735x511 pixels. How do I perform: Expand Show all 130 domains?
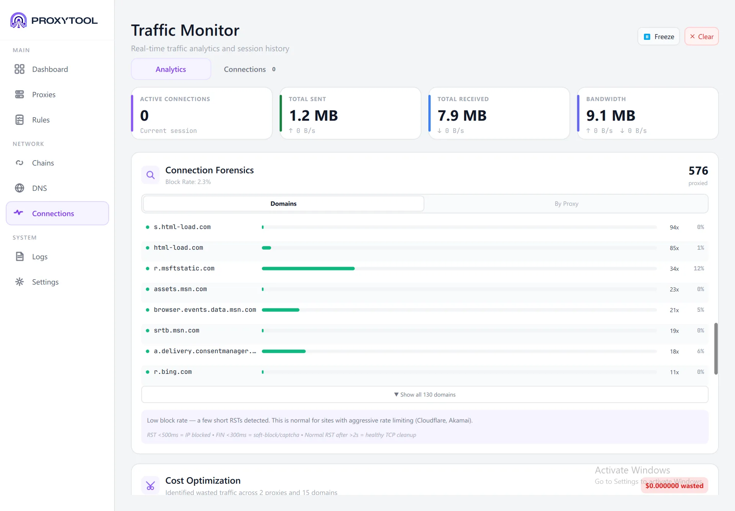click(x=425, y=395)
